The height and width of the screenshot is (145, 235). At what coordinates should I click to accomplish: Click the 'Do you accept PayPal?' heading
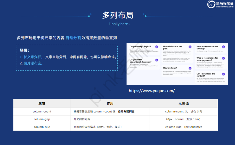[140, 46]
